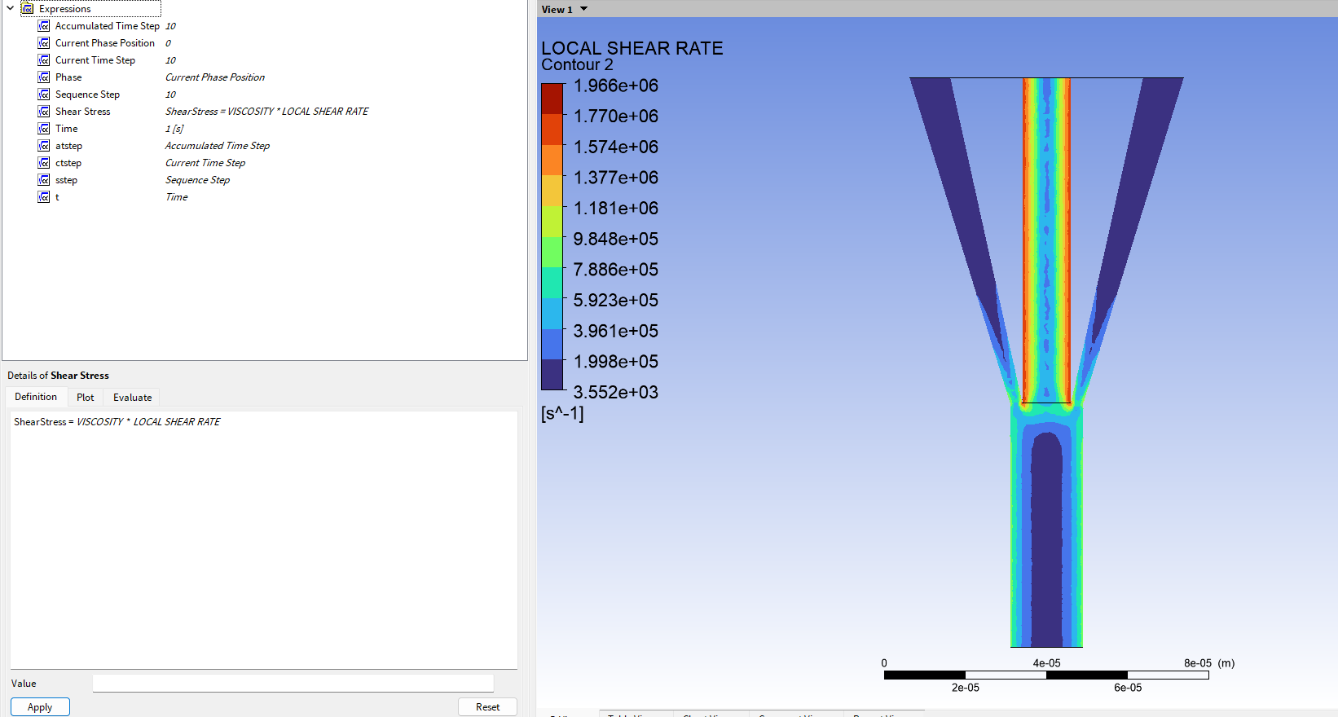Click the Reset button
Image resolution: width=1338 pixels, height=717 pixels.
pyautogui.click(x=487, y=707)
